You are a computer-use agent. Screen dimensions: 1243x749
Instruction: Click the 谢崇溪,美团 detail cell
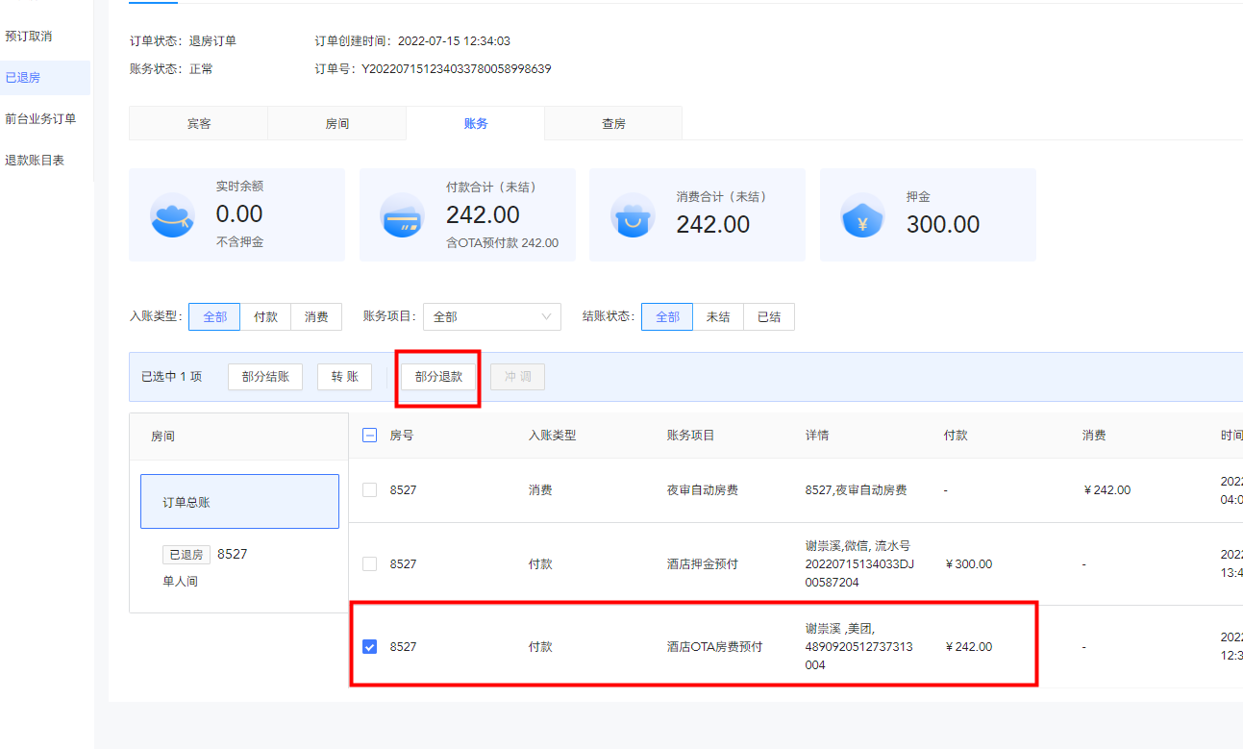click(x=858, y=647)
